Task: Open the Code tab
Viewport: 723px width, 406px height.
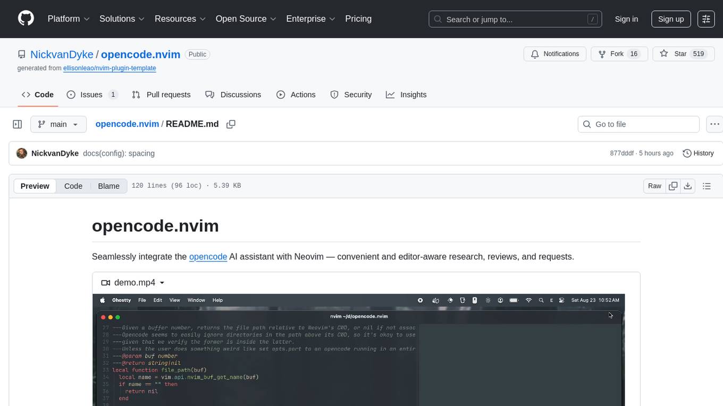Action: pyautogui.click(x=38, y=95)
